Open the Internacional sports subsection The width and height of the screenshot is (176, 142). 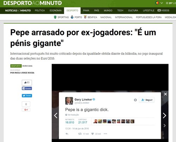pos(124,17)
